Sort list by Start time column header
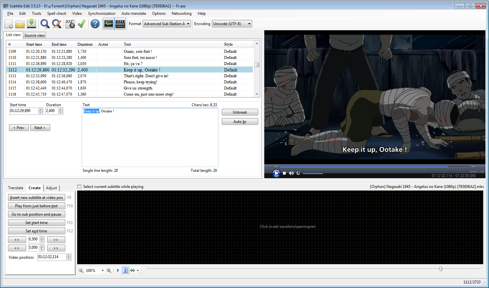The image size is (489, 288). 37,44
